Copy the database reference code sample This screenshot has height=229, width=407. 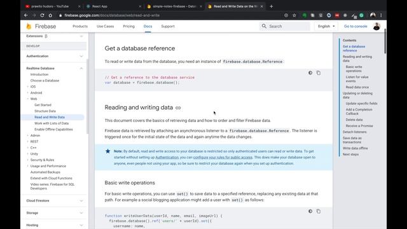point(319,73)
